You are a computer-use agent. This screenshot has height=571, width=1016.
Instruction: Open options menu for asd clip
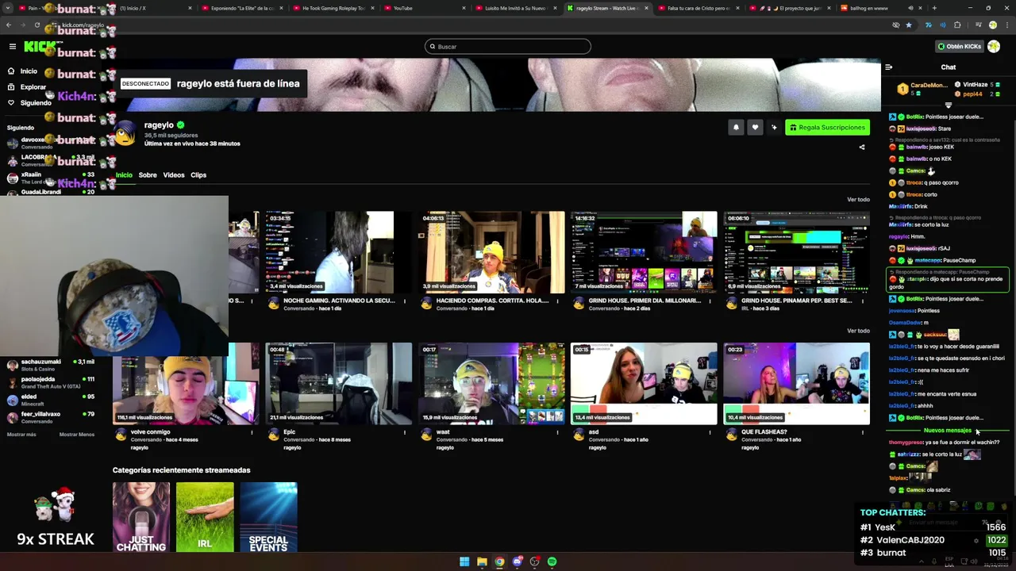tap(710, 432)
